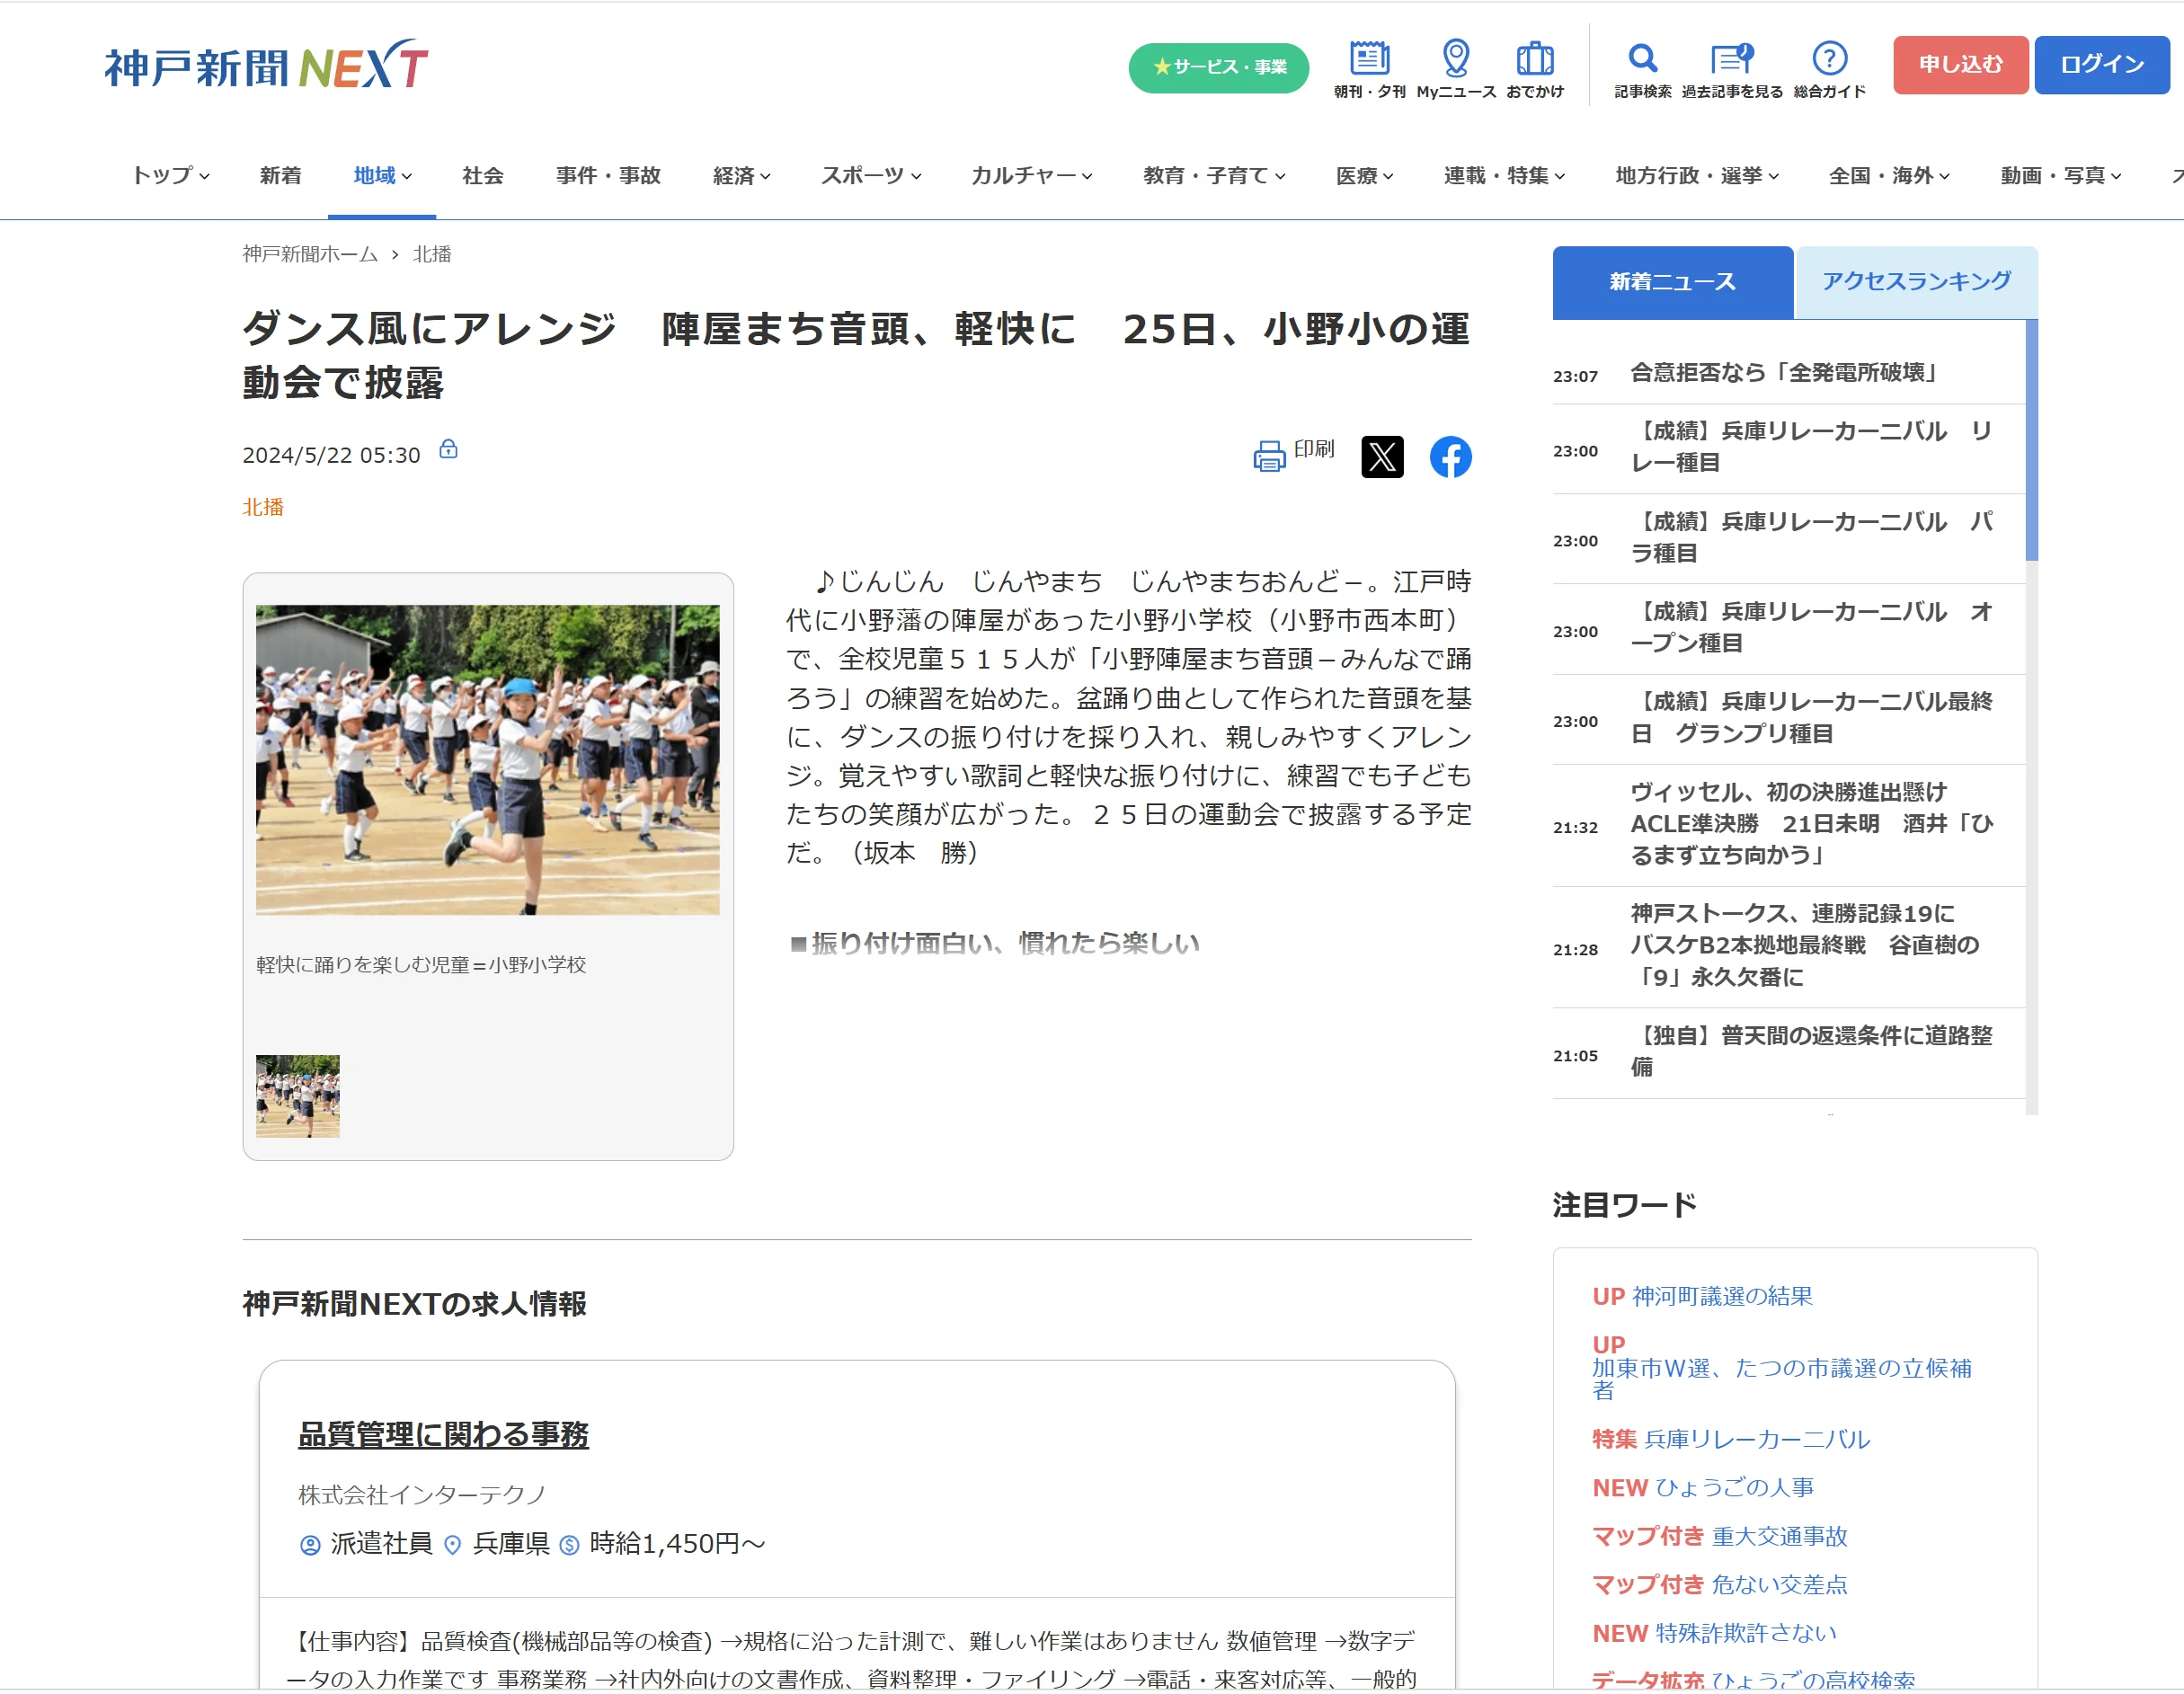Click the ログイン button

tap(2101, 65)
